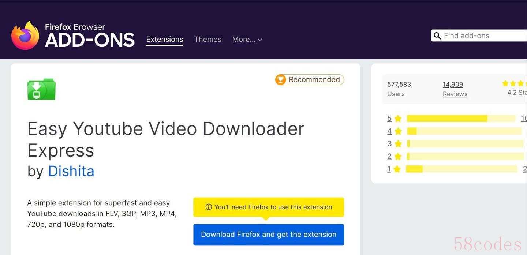This screenshot has width=527, height=255.
Task: Click the Recommended badge label
Action: click(x=314, y=80)
